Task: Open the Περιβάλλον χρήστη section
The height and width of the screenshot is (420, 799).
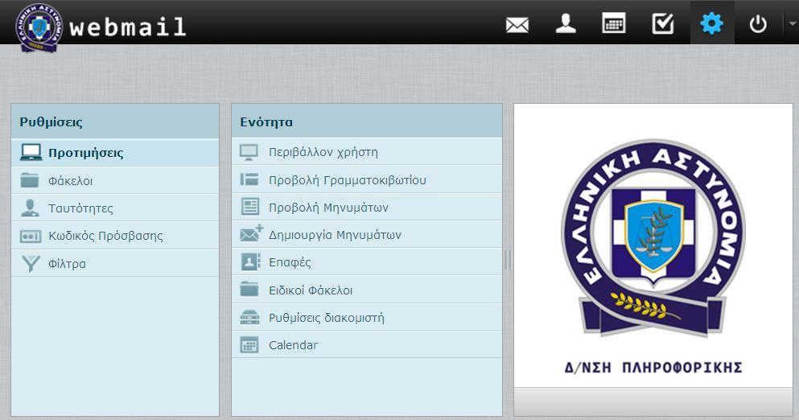Action: [367, 152]
